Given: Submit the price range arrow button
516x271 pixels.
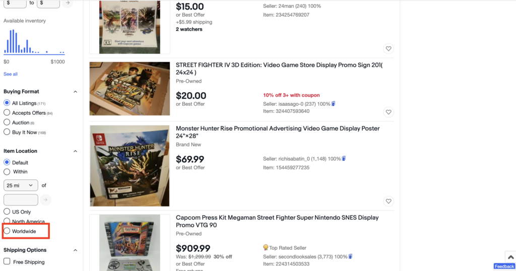Looking at the screenshot, I should pyautogui.click(x=68, y=3).
